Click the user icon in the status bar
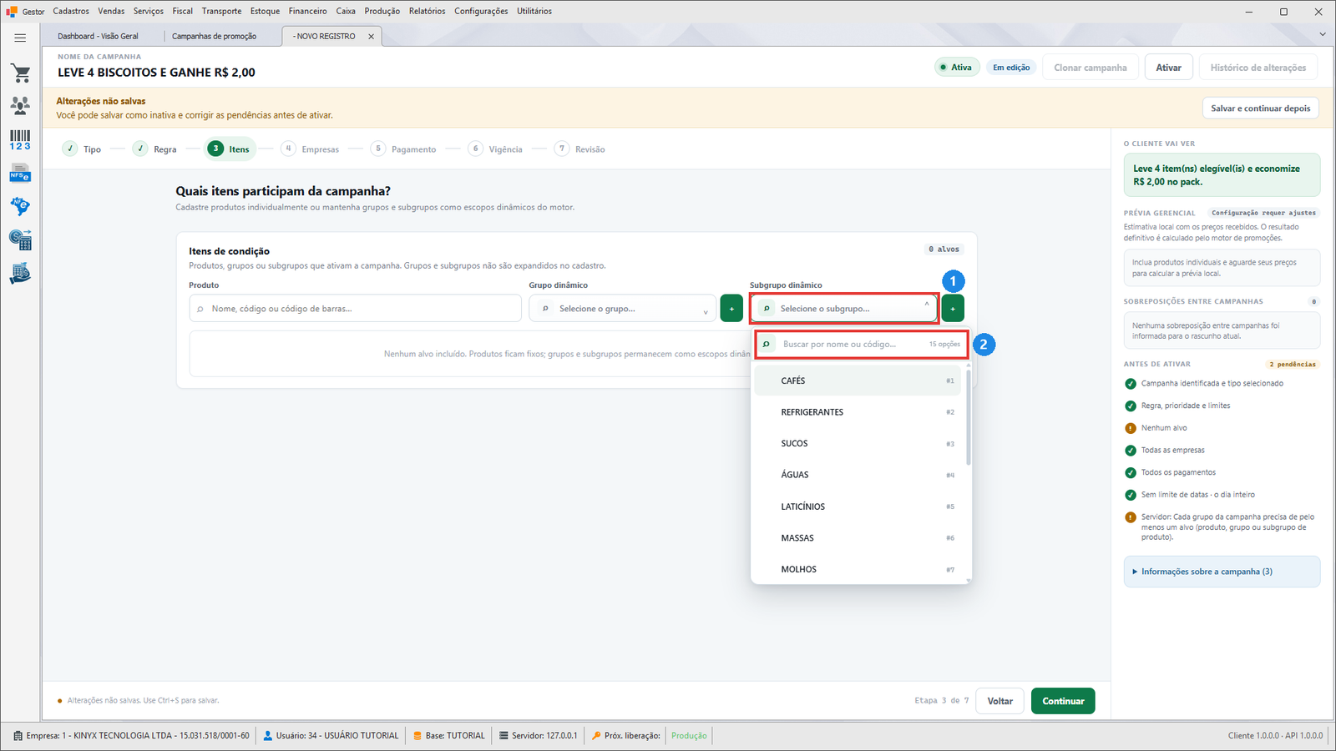 (268, 736)
